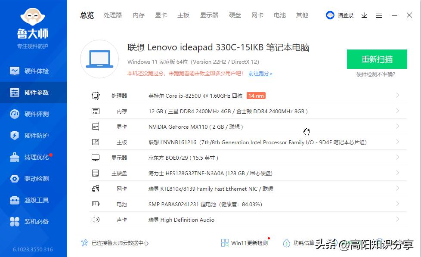Viewport: 421px width, 257px height.
Task: Switch to the 处理器 tab
Action: click(x=113, y=15)
